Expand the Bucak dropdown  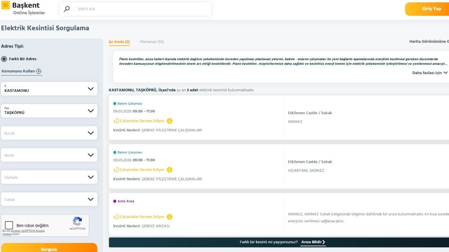point(49,133)
